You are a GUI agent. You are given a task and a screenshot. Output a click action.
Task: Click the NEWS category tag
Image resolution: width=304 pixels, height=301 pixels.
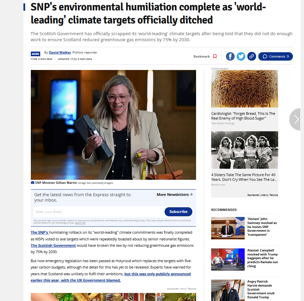click(36, 54)
